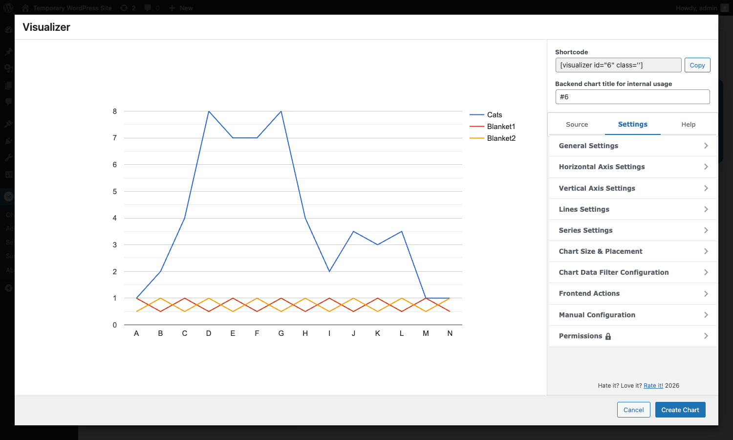Click the Shortcode label text
733x440 pixels.
click(571, 52)
